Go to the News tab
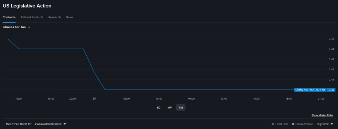Screen dimensions: 338x129 point(70,17)
